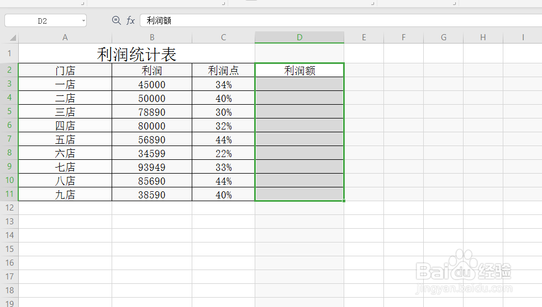Click the 门店 header cell

[x=65, y=71]
